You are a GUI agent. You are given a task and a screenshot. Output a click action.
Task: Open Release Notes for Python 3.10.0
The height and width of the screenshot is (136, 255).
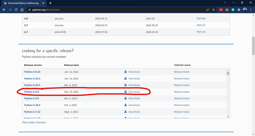182,105
